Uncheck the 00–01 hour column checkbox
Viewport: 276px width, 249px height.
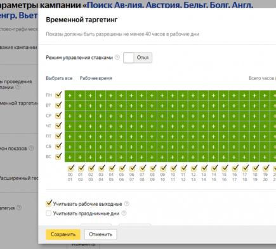coord(71,168)
